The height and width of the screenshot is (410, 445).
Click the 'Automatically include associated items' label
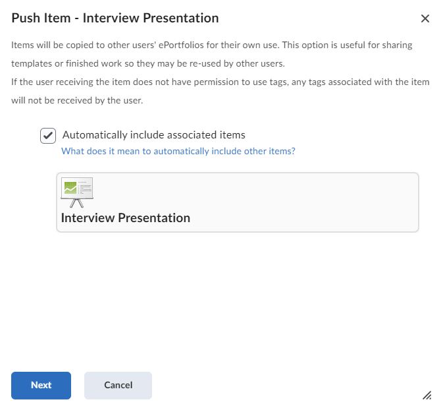(x=153, y=135)
